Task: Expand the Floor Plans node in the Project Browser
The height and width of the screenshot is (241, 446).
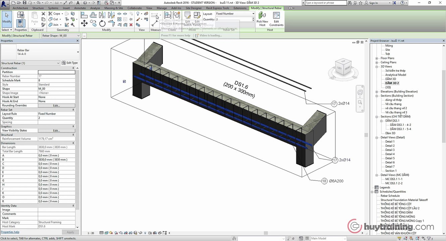Action: coord(377,58)
